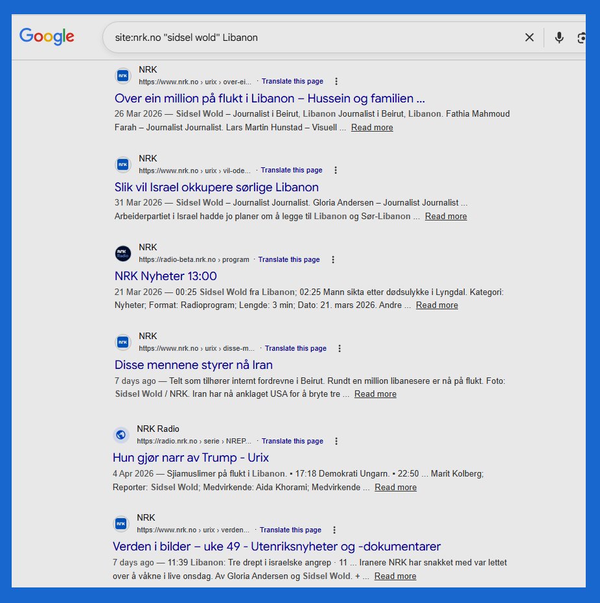
Task: Open more options for 'NRK Nyheter 13:00' result
Action: tap(333, 259)
